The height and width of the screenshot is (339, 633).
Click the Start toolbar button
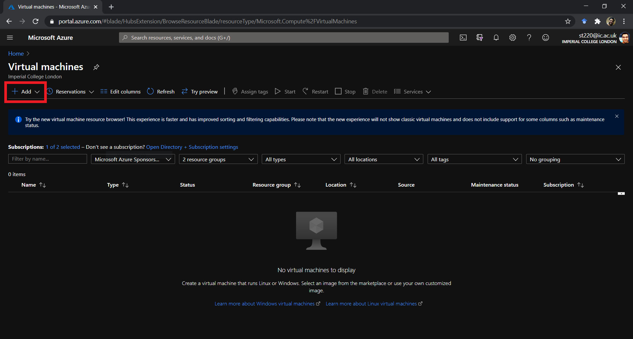tap(285, 91)
